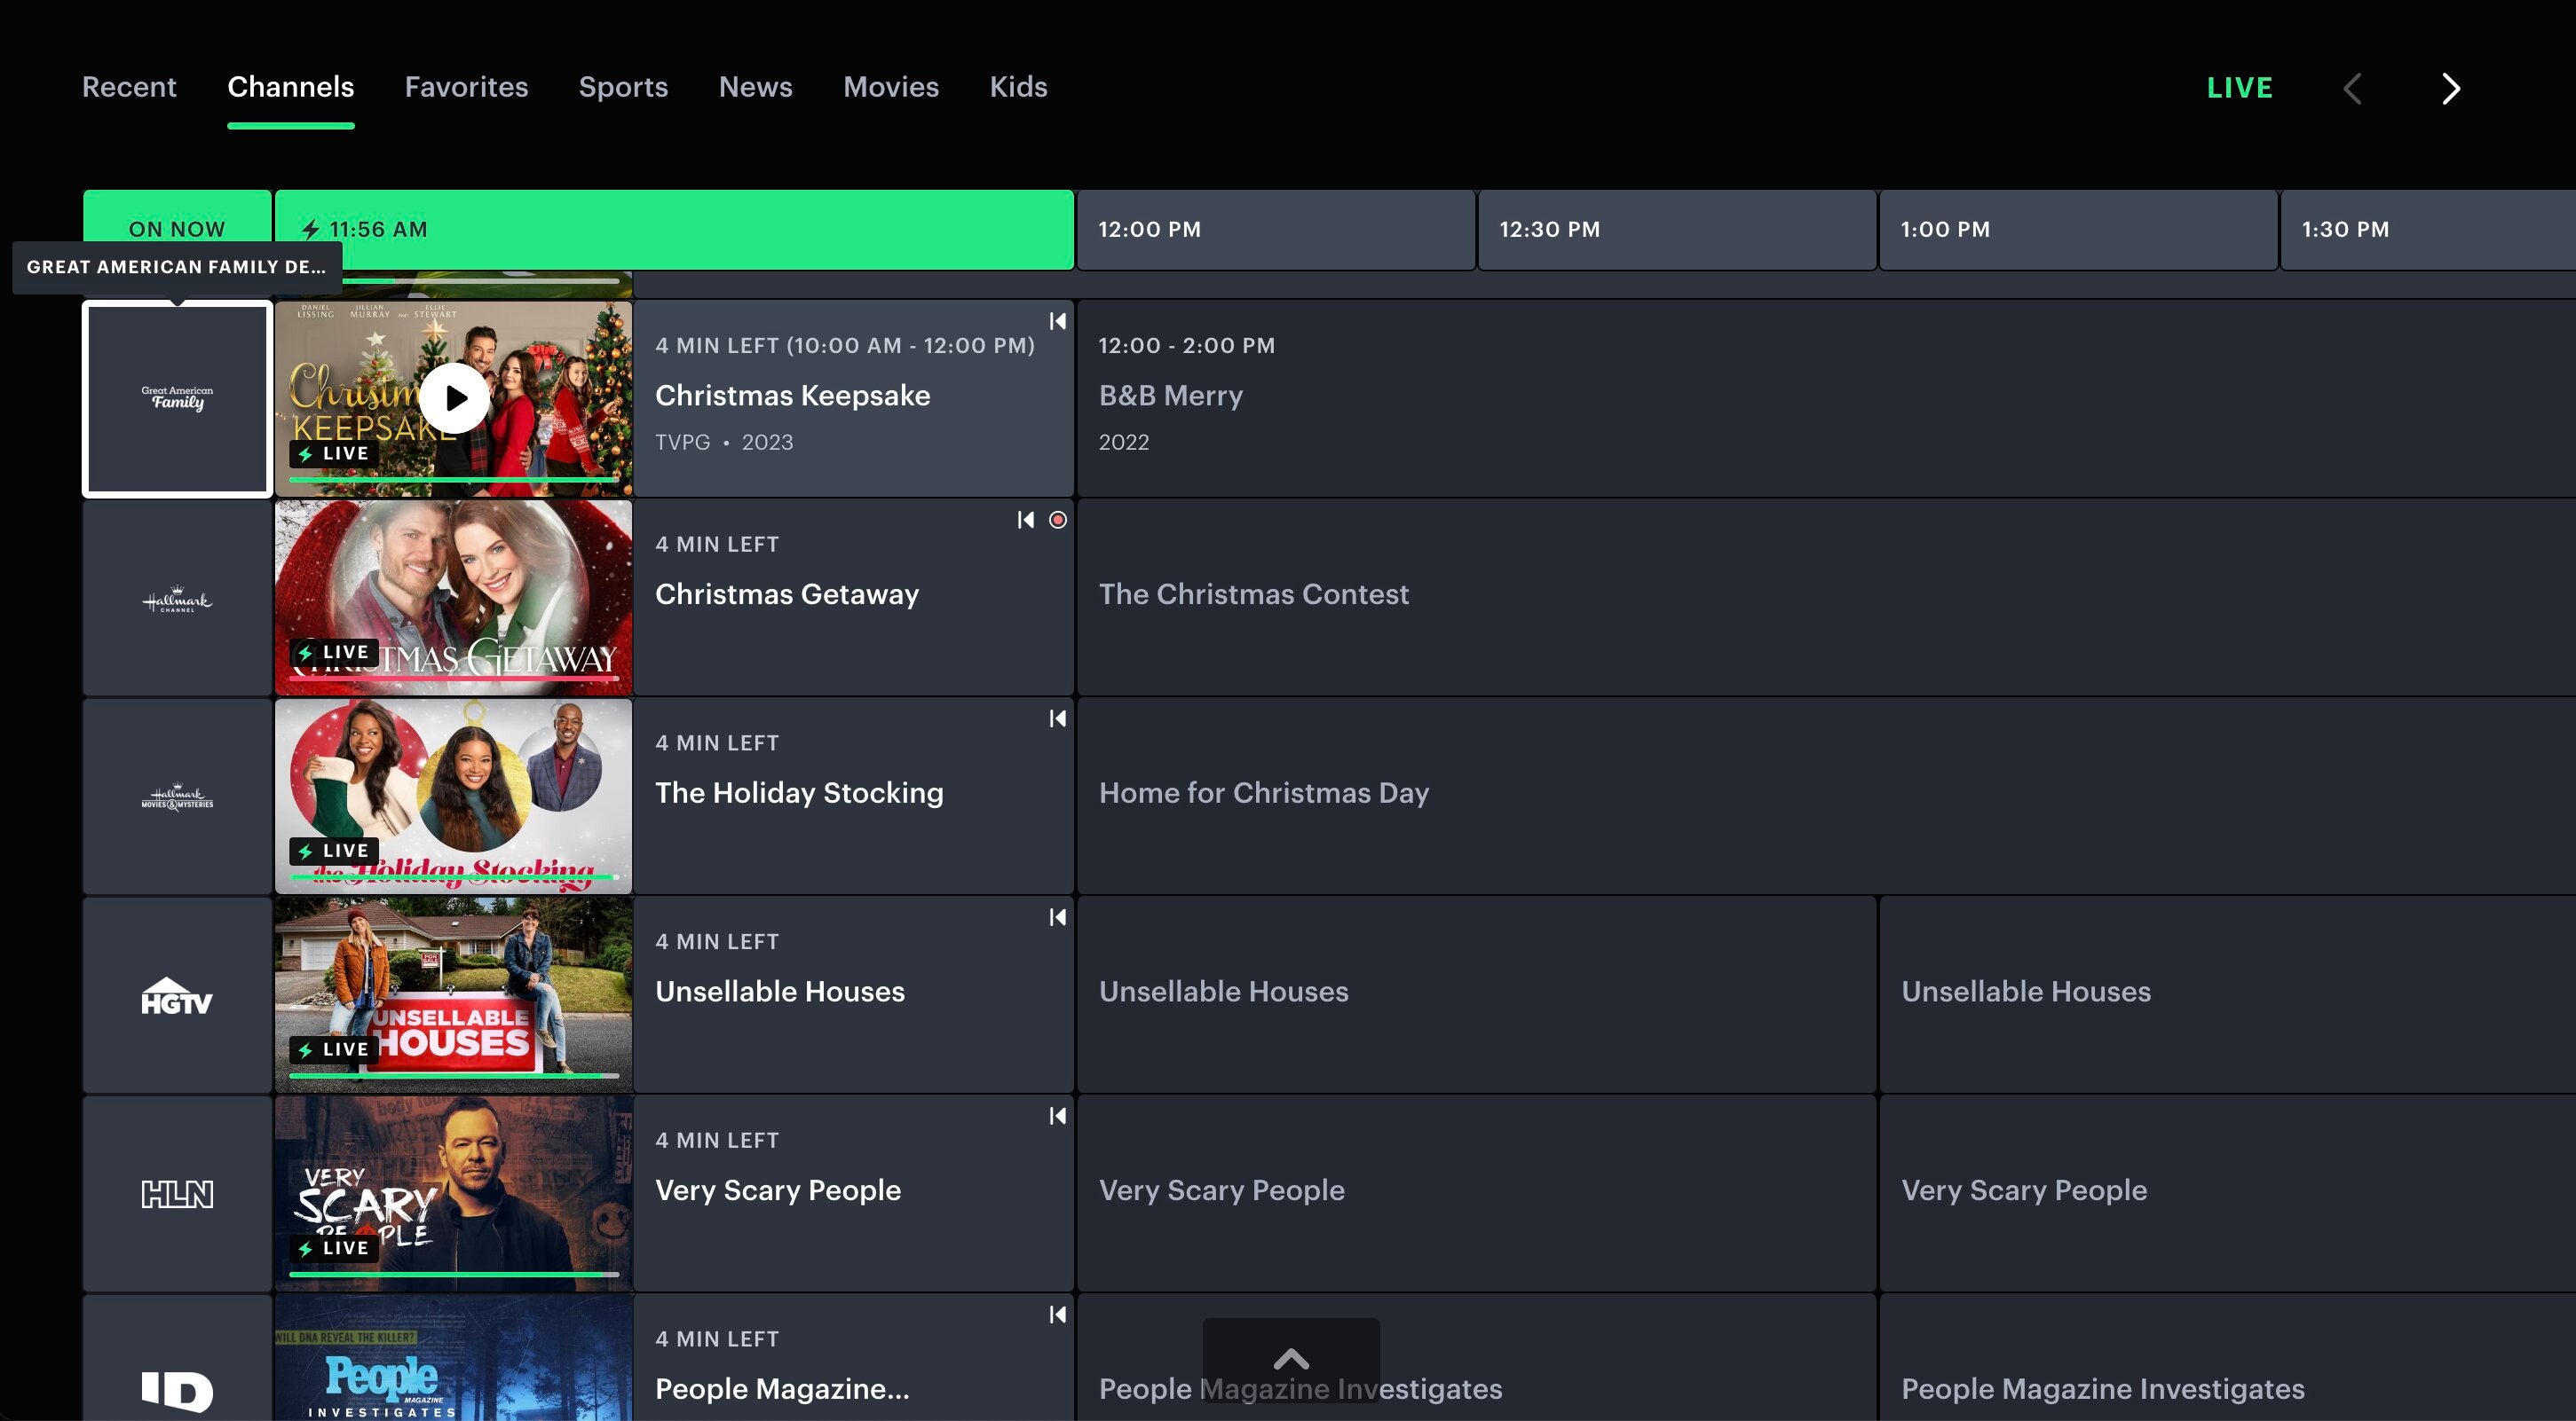Click the ON NOW header button

[x=177, y=229]
